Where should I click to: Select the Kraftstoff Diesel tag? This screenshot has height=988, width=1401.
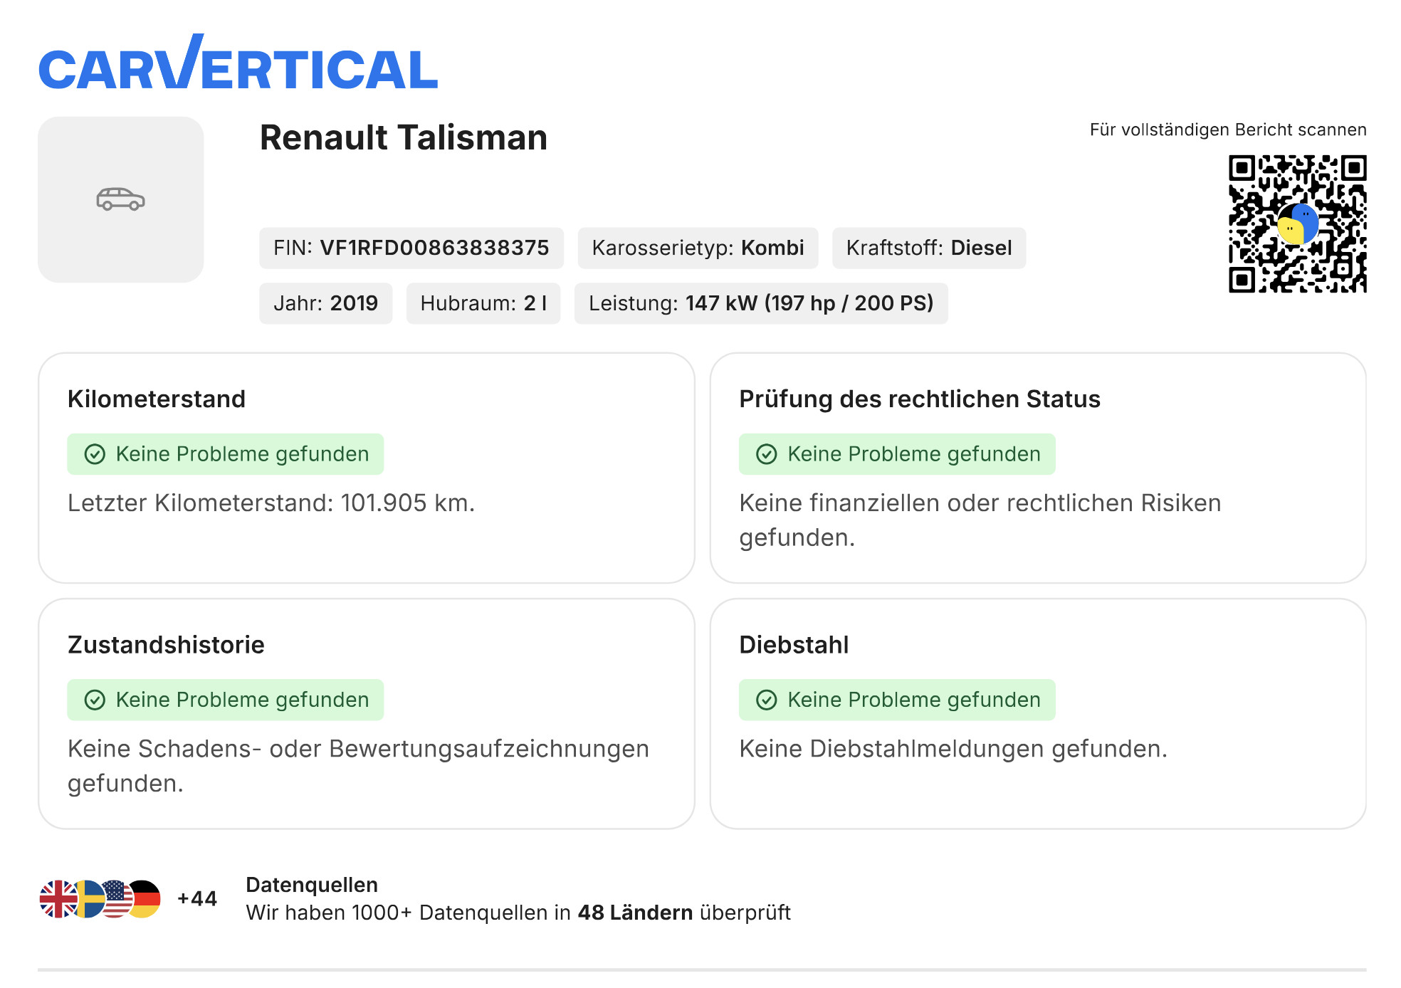tap(929, 248)
